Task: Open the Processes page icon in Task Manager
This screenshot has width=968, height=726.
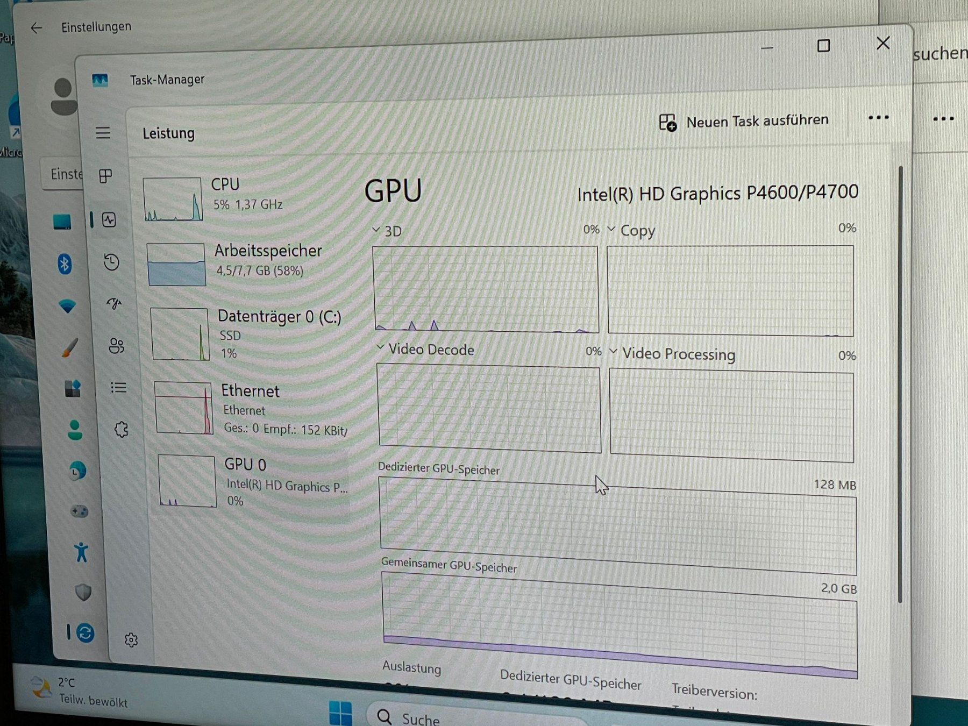Action: point(106,176)
